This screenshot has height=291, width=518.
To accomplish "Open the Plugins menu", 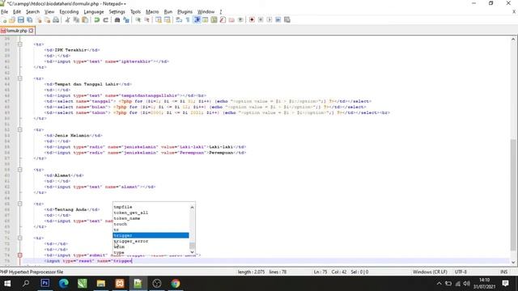I will pyautogui.click(x=185, y=12).
